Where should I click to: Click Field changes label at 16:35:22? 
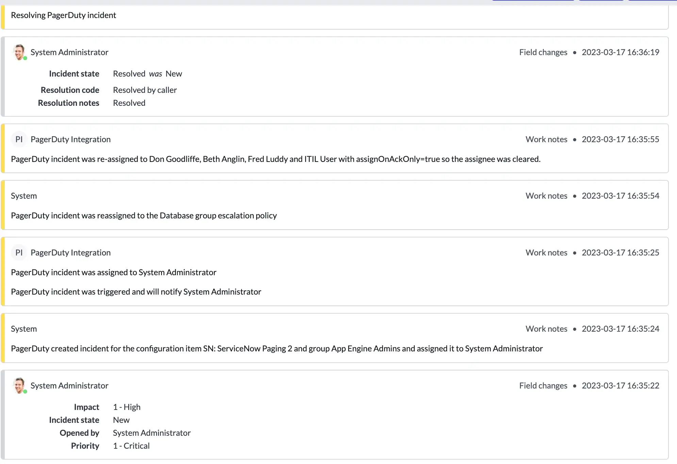click(543, 386)
